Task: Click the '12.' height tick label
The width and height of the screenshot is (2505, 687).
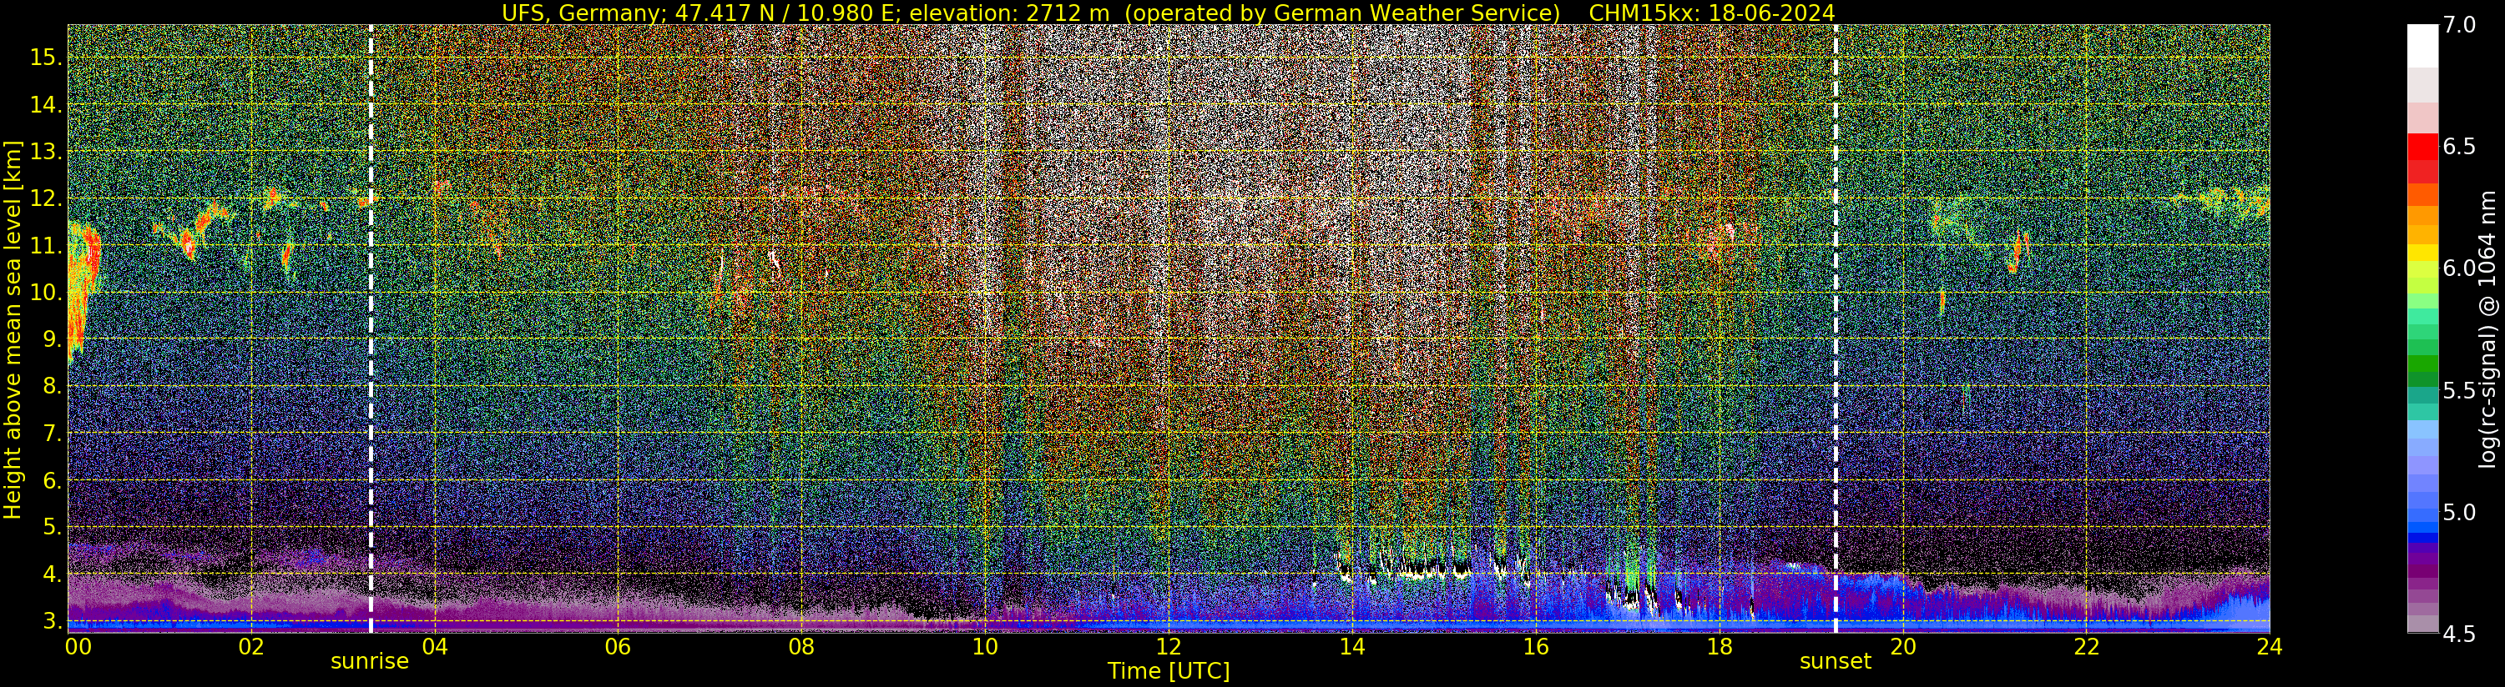Action: 46,198
